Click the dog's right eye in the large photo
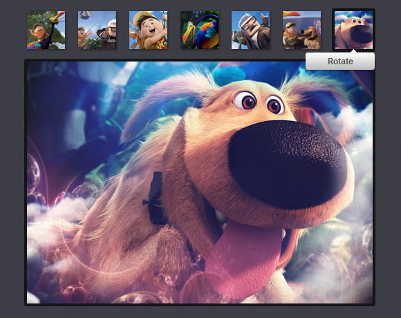This screenshot has width=401, height=318. point(274,105)
